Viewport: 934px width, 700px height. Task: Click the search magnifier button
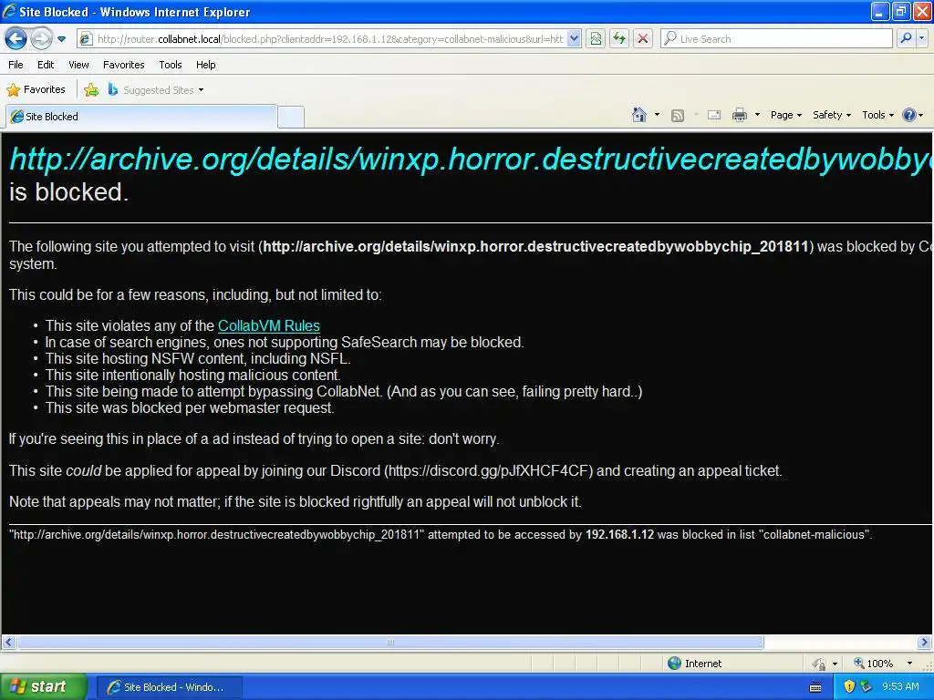tap(906, 39)
